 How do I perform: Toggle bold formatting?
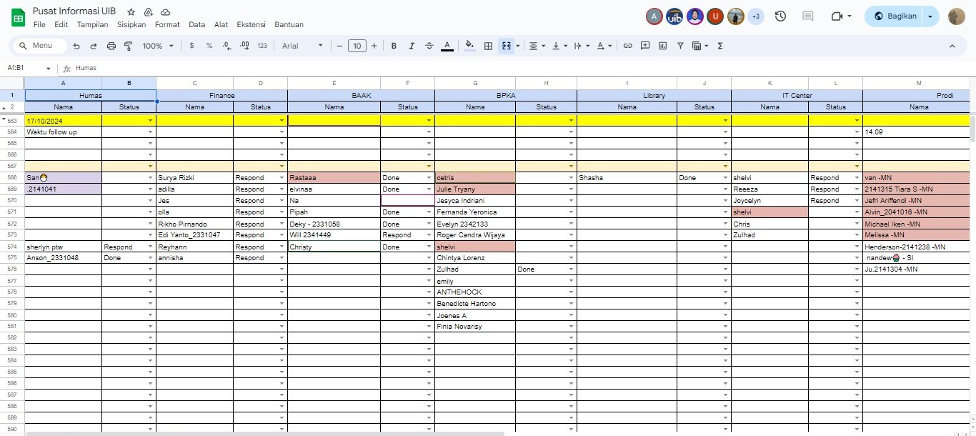(394, 46)
